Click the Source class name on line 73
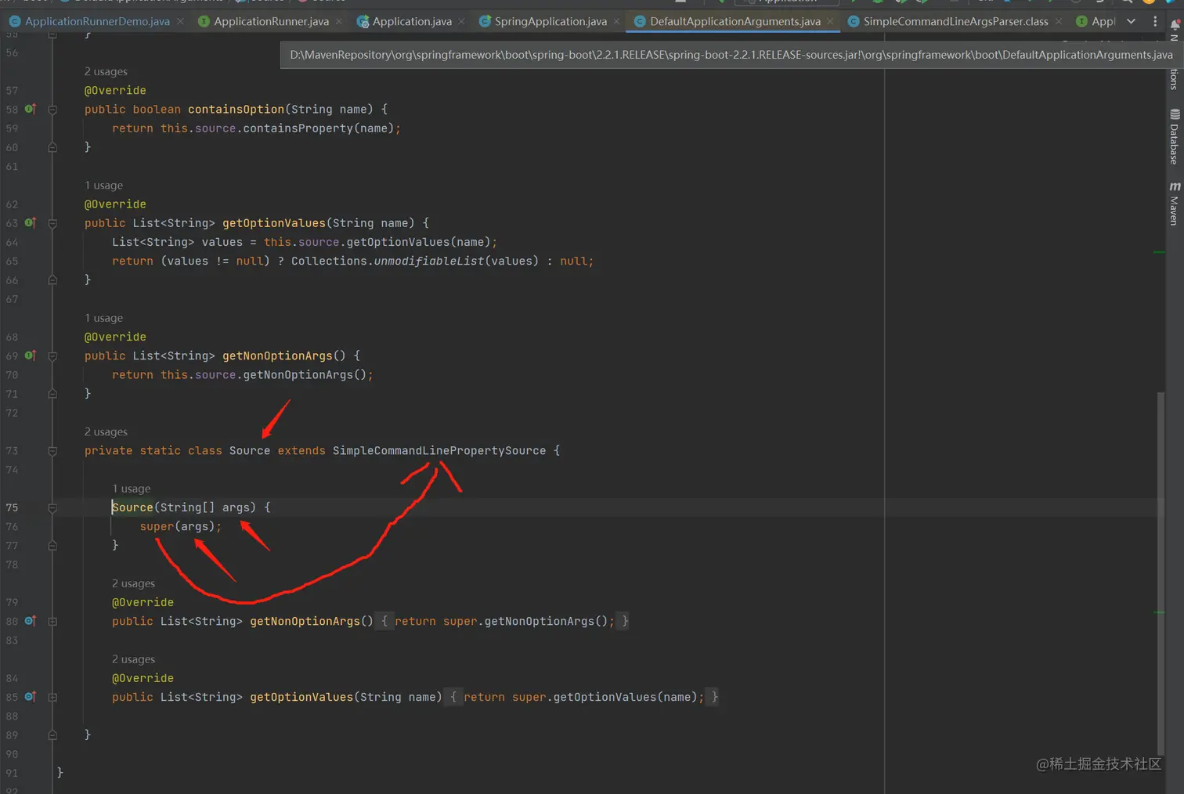 [x=249, y=451]
